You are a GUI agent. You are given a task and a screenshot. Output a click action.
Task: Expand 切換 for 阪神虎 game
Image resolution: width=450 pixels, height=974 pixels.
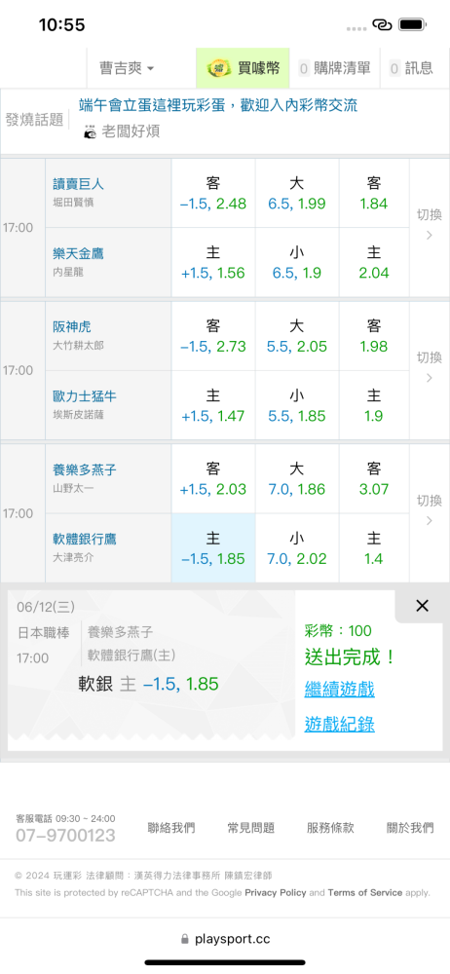coord(429,367)
